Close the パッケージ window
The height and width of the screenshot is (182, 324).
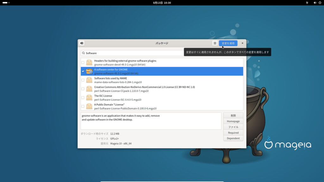click(242, 43)
